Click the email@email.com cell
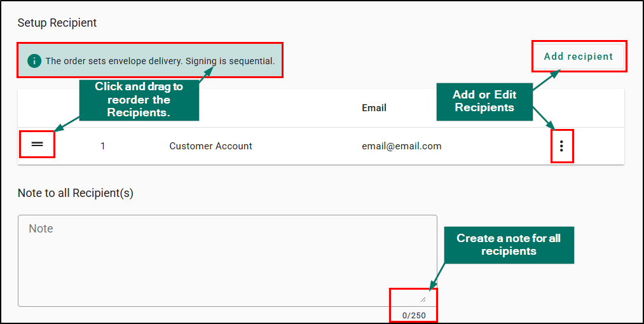This screenshot has width=644, height=324. click(x=401, y=145)
